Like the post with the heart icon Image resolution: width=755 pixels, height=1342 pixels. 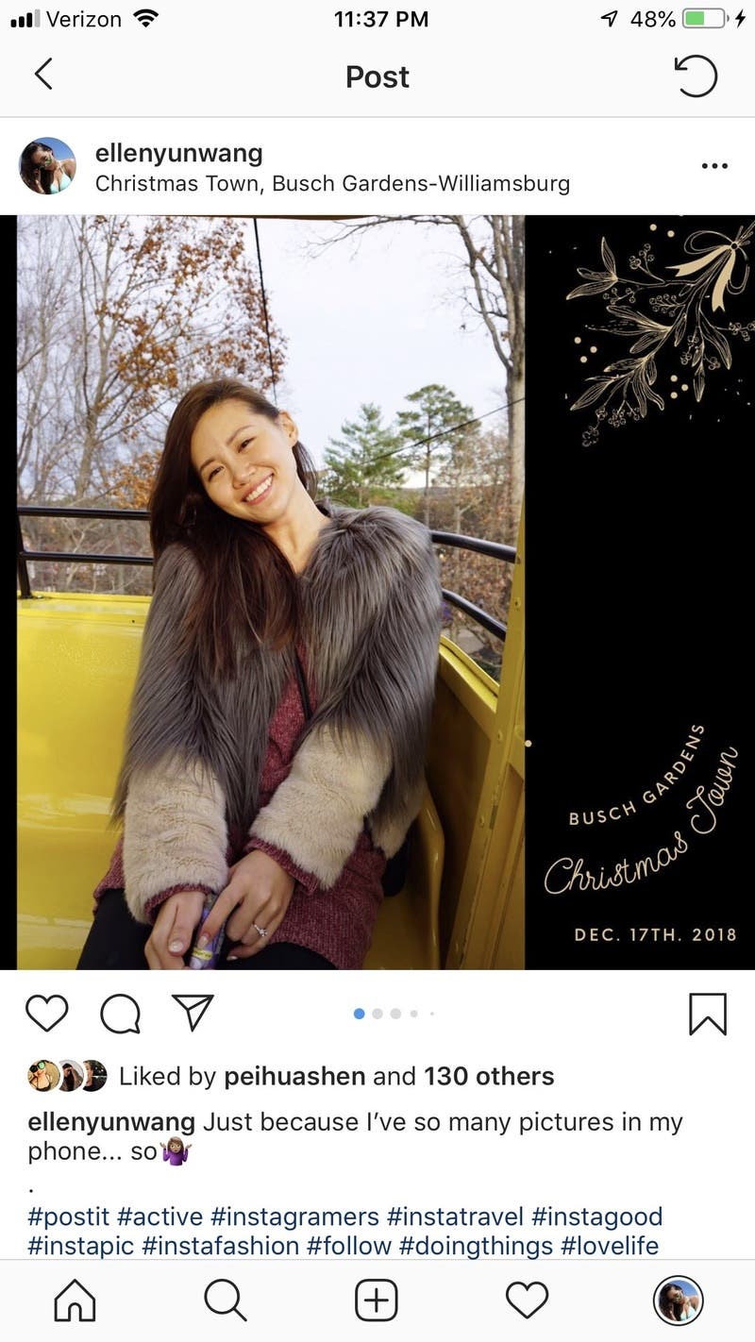pos(47,1014)
